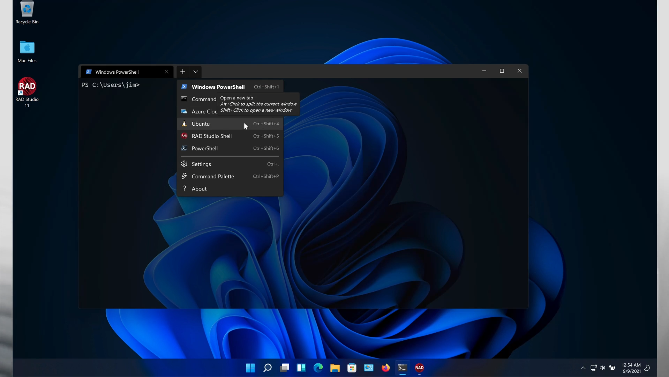Click the PowerShell tab icon
The image size is (669, 377).
pyautogui.click(x=89, y=72)
